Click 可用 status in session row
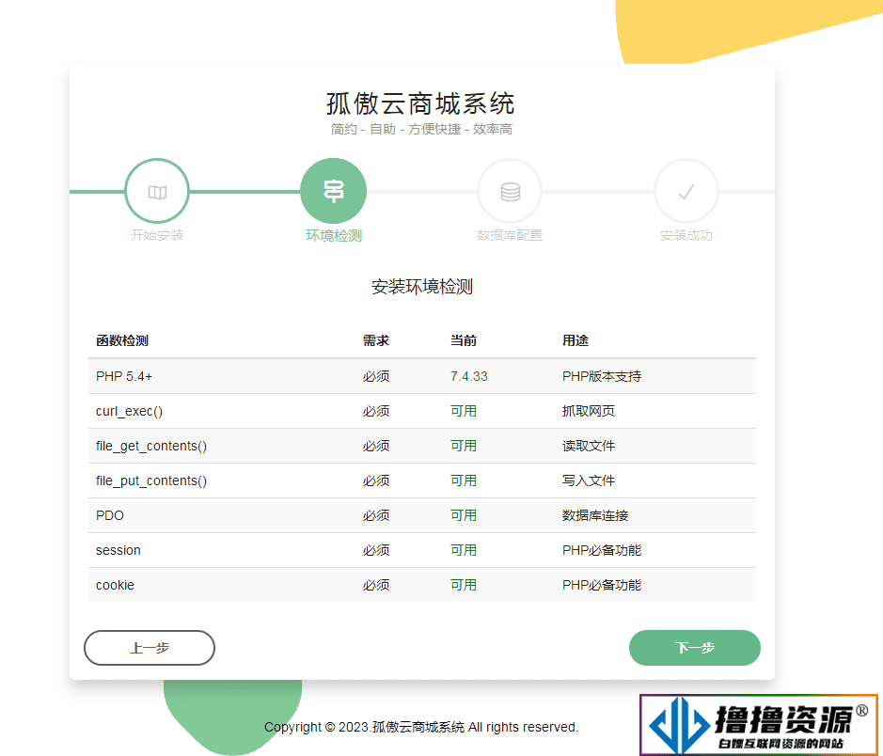The width and height of the screenshot is (883, 756). [464, 550]
